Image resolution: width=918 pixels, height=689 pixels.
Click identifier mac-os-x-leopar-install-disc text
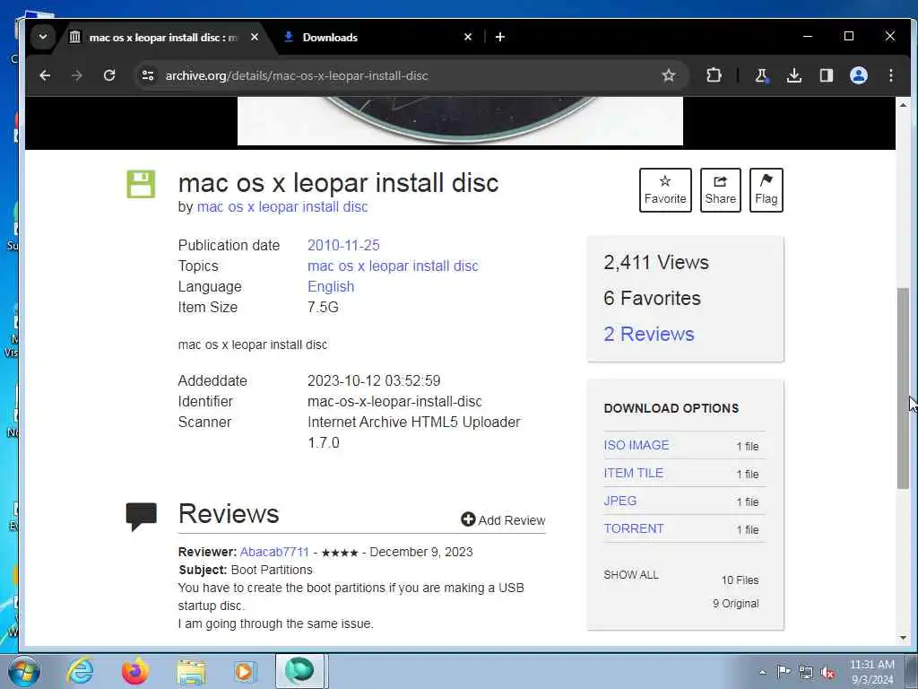(x=394, y=401)
